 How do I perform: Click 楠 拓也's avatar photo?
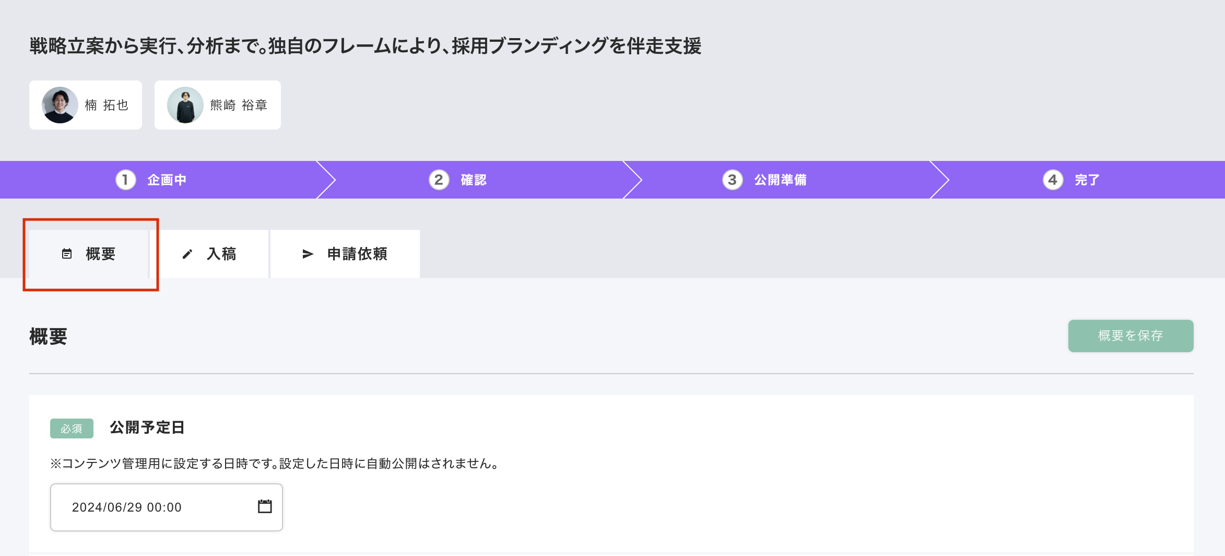tap(60, 105)
